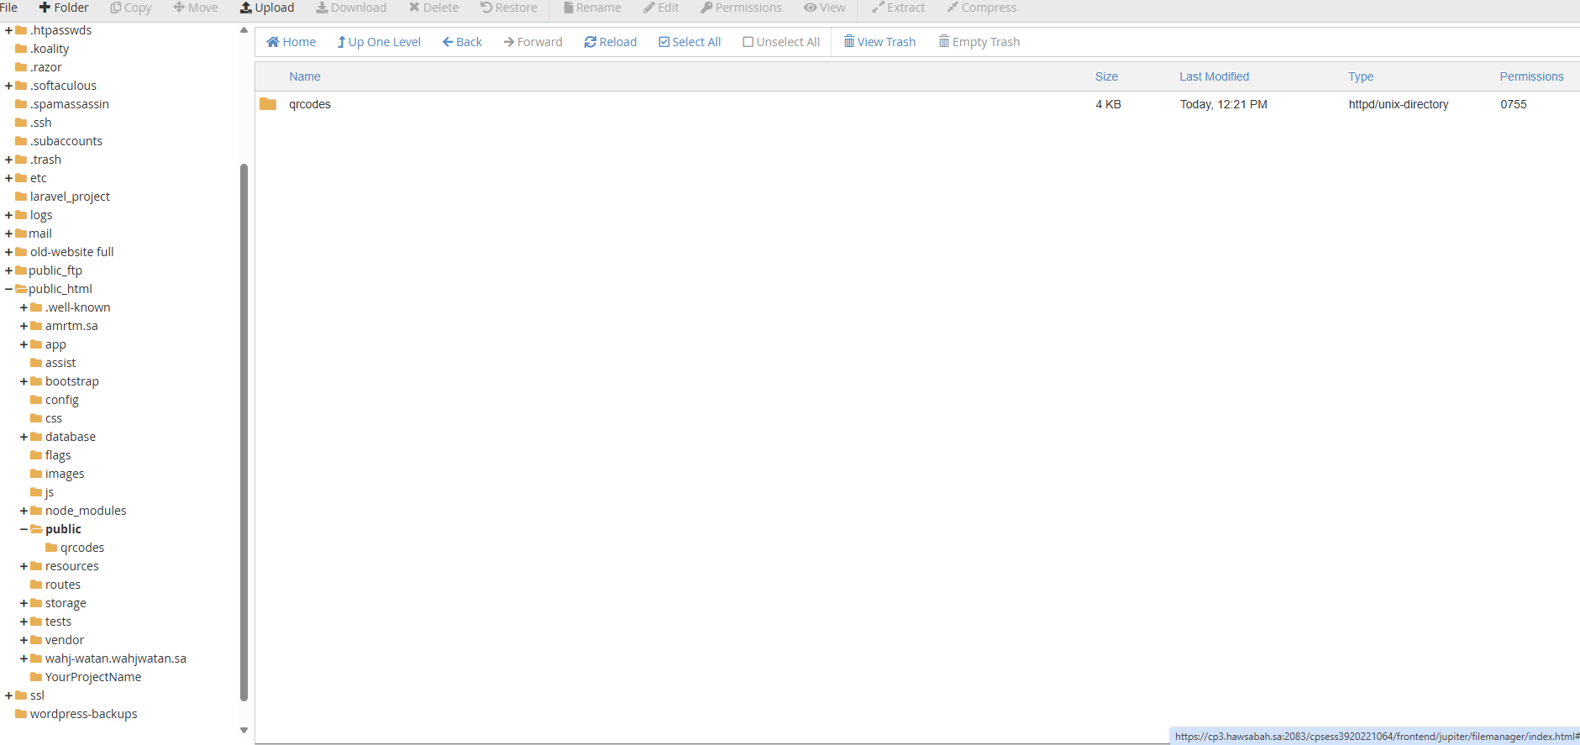The height and width of the screenshot is (745, 1580).
Task: Click the Upload toolbar icon
Action: pos(246,8)
